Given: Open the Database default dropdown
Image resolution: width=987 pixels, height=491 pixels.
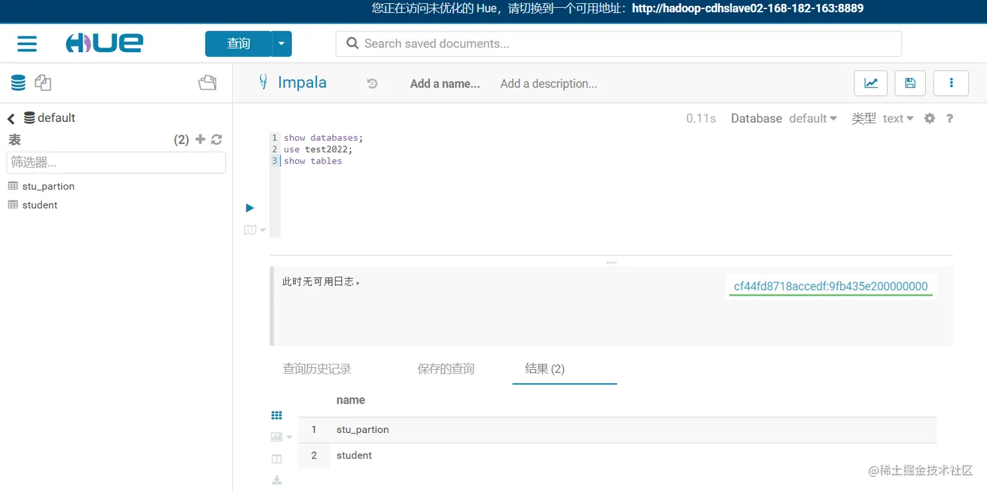Looking at the screenshot, I should [x=813, y=119].
